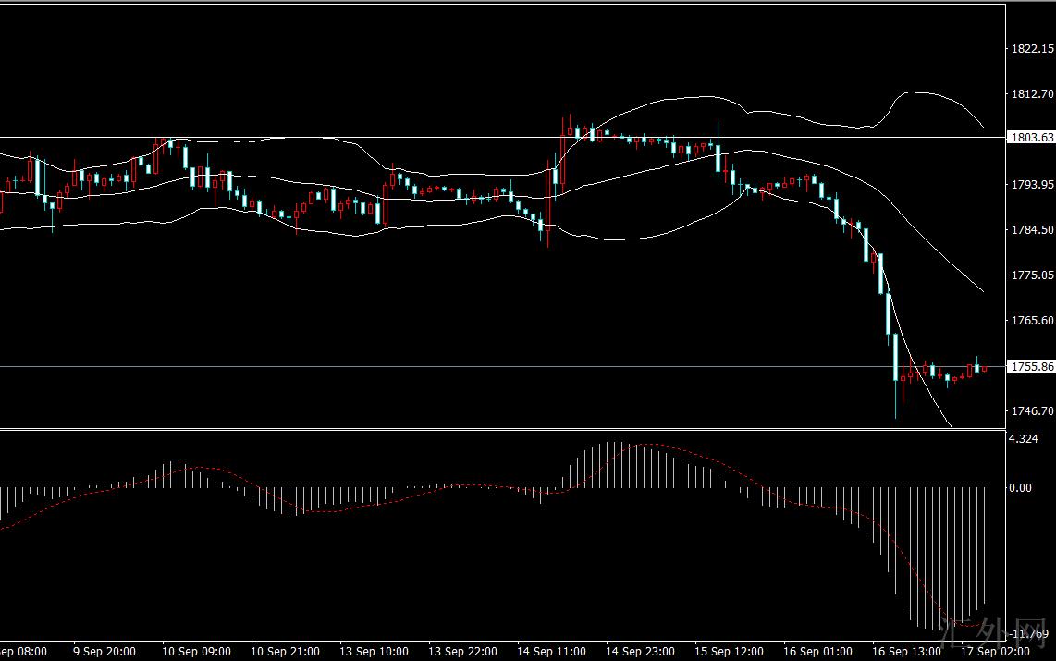Click the current price label 1755.86

tap(1032, 367)
